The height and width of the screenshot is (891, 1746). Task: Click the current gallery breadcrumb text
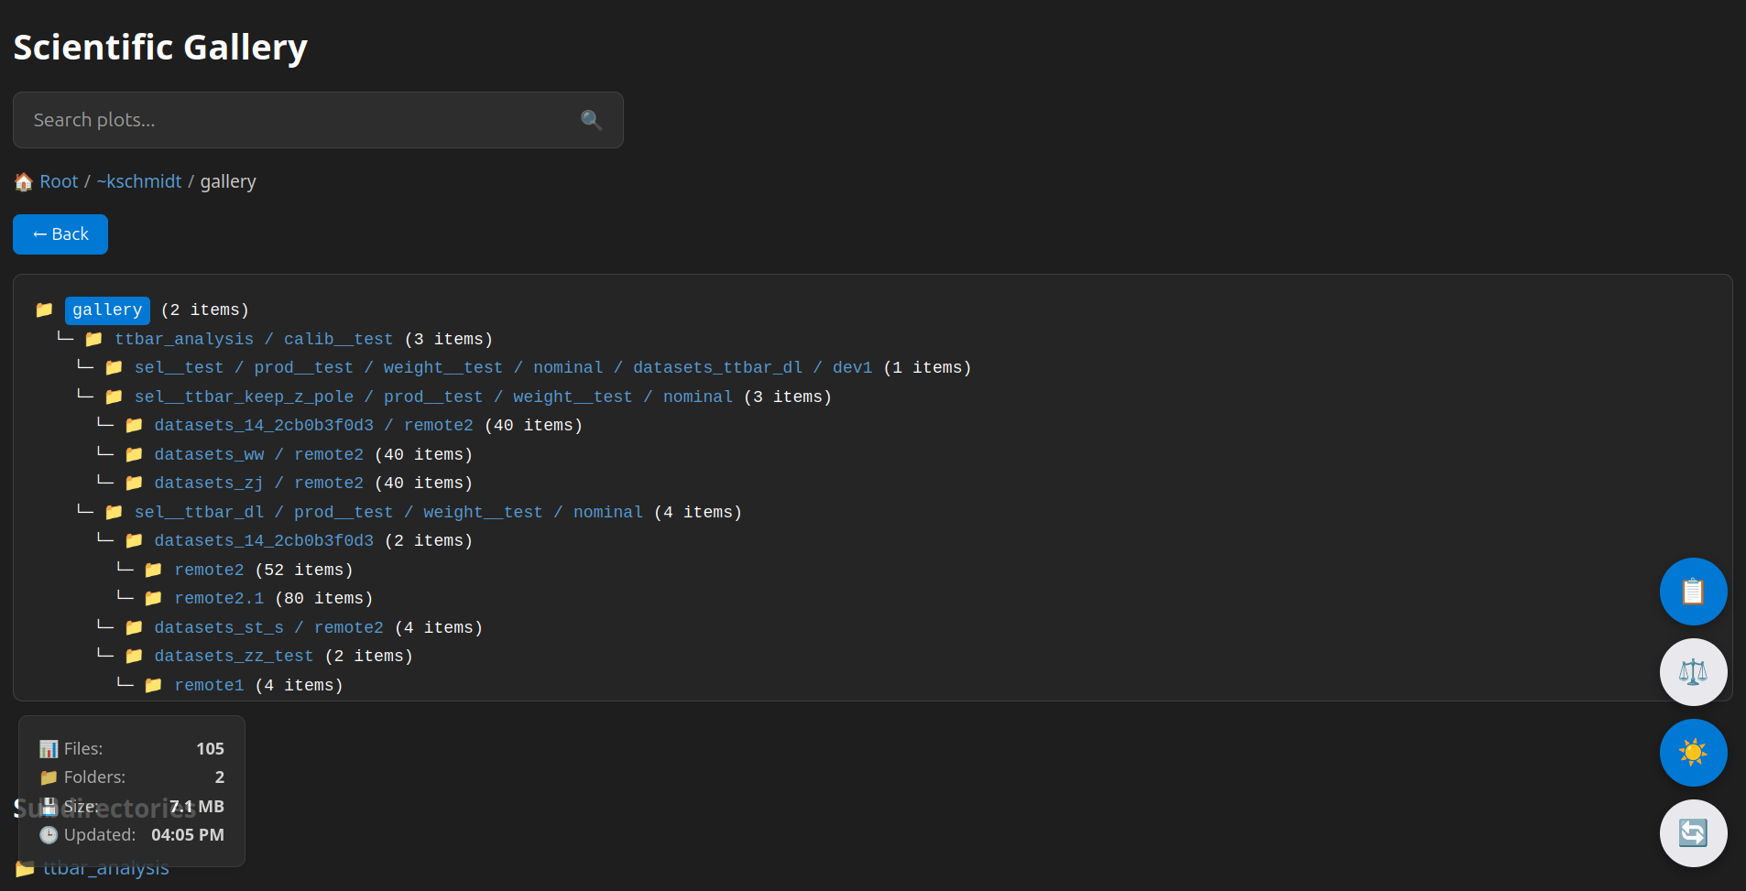pos(228,181)
